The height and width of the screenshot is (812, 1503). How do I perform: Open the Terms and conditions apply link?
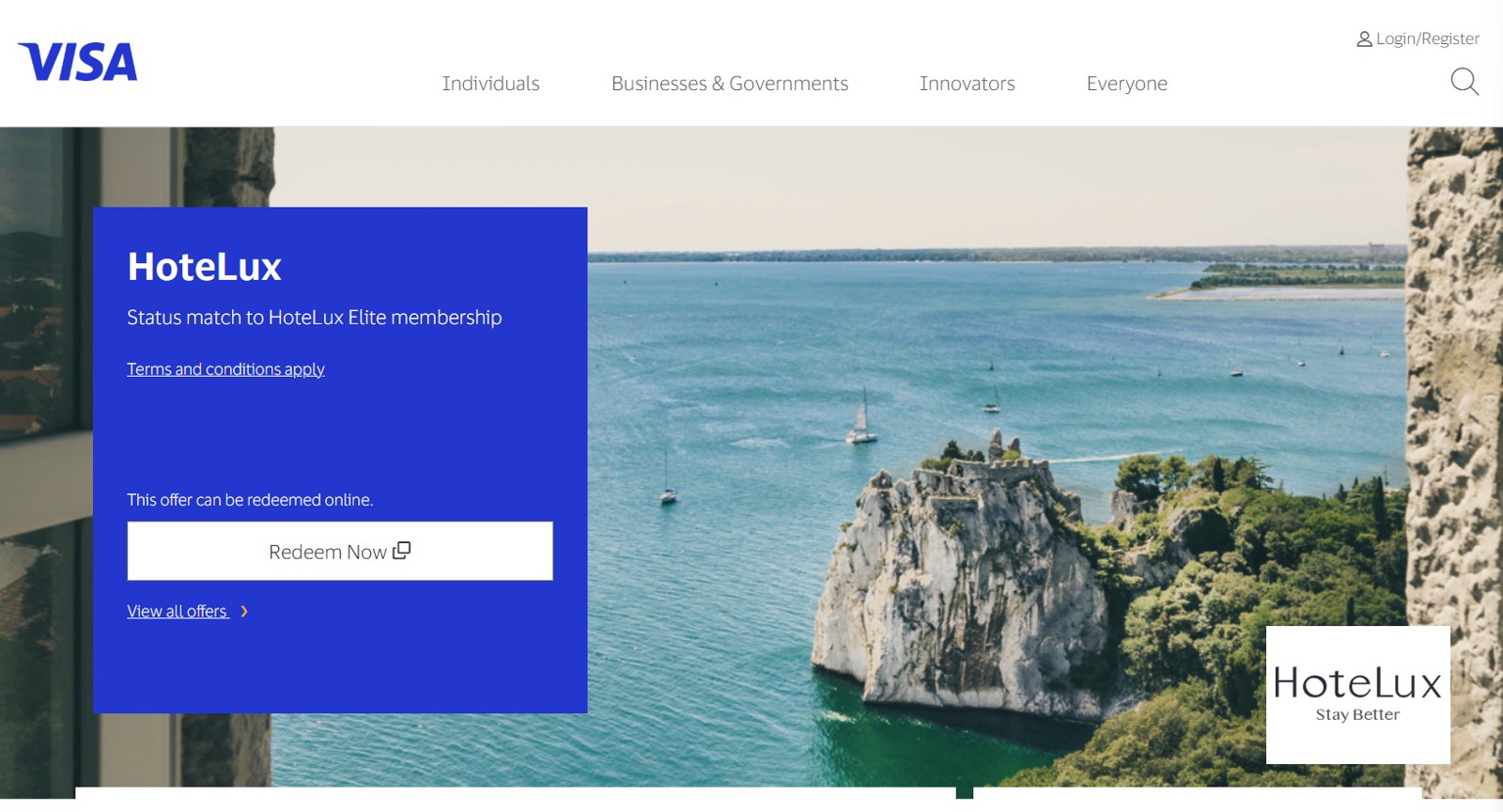pos(225,369)
